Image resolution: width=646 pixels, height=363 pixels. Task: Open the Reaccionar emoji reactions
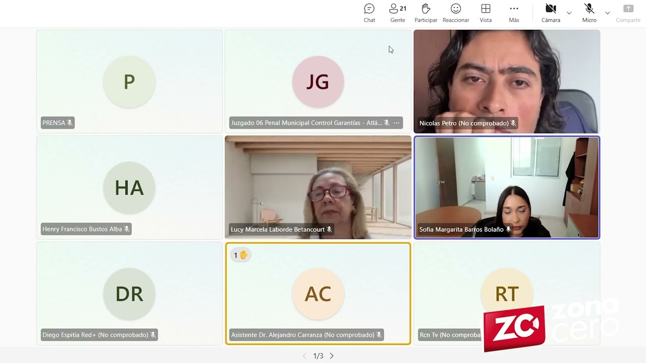coord(455,13)
